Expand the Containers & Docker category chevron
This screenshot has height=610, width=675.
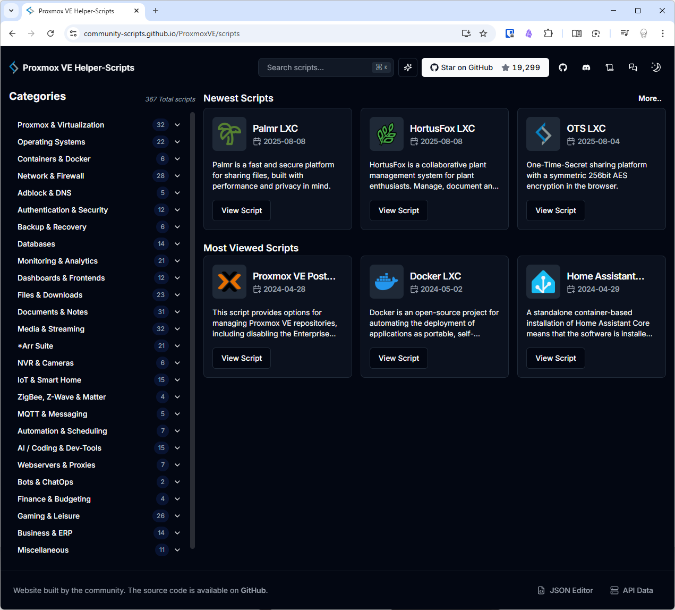click(x=177, y=159)
